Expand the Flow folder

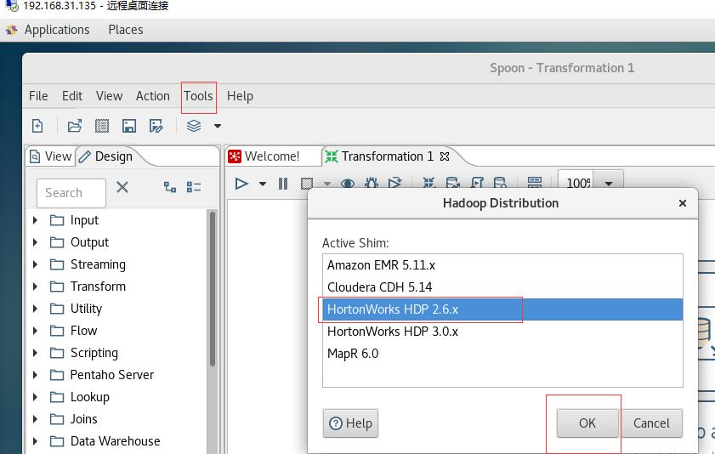tap(35, 331)
